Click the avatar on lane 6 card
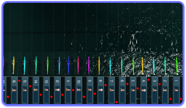Viewport: 186px width, 108px height. (x=122, y=90)
